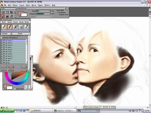Screen dimensions: 151x113
Task: Select the Freehand draw style
Action: pyautogui.click(x=58, y=12)
